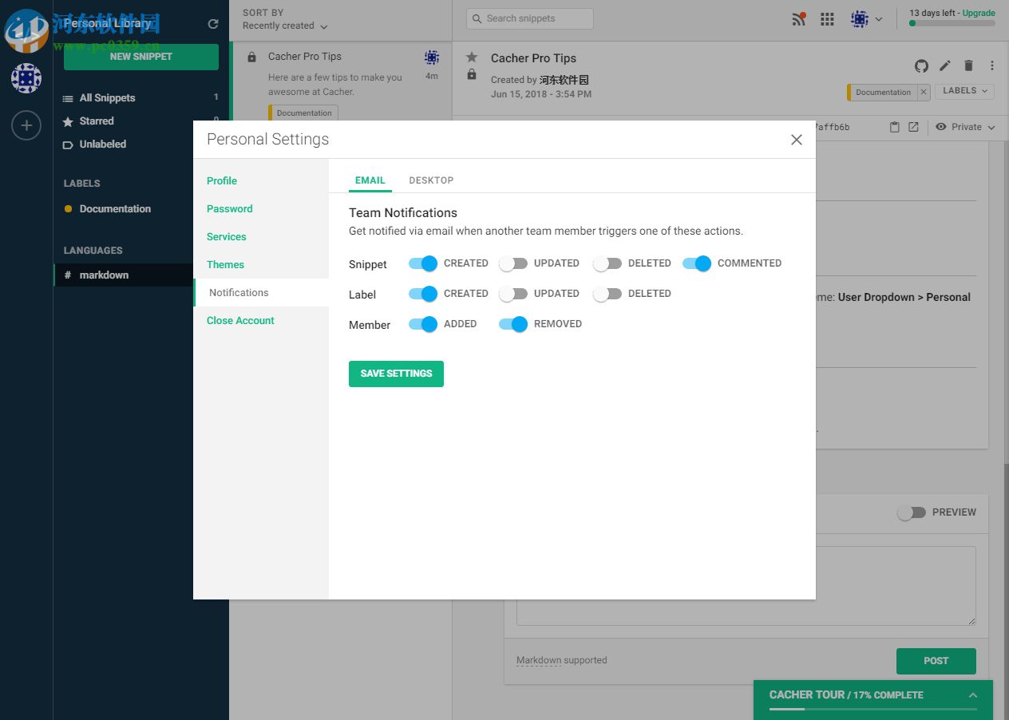Delete snippet with the trash icon
The image size is (1009, 720).
pyautogui.click(x=968, y=66)
